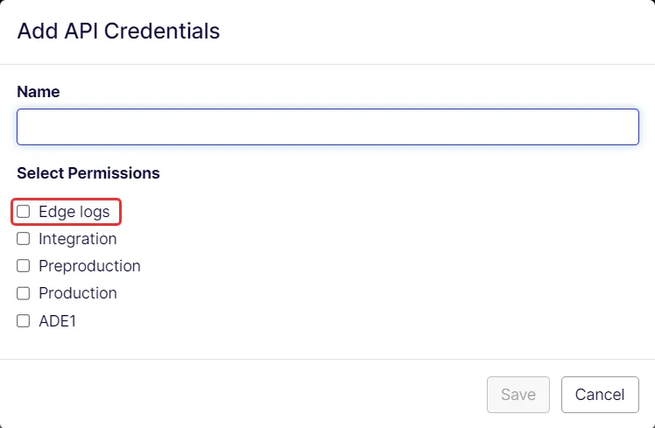This screenshot has width=655, height=428.
Task: Click the 'Add API Credentials' title
Action: [x=118, y=31]
